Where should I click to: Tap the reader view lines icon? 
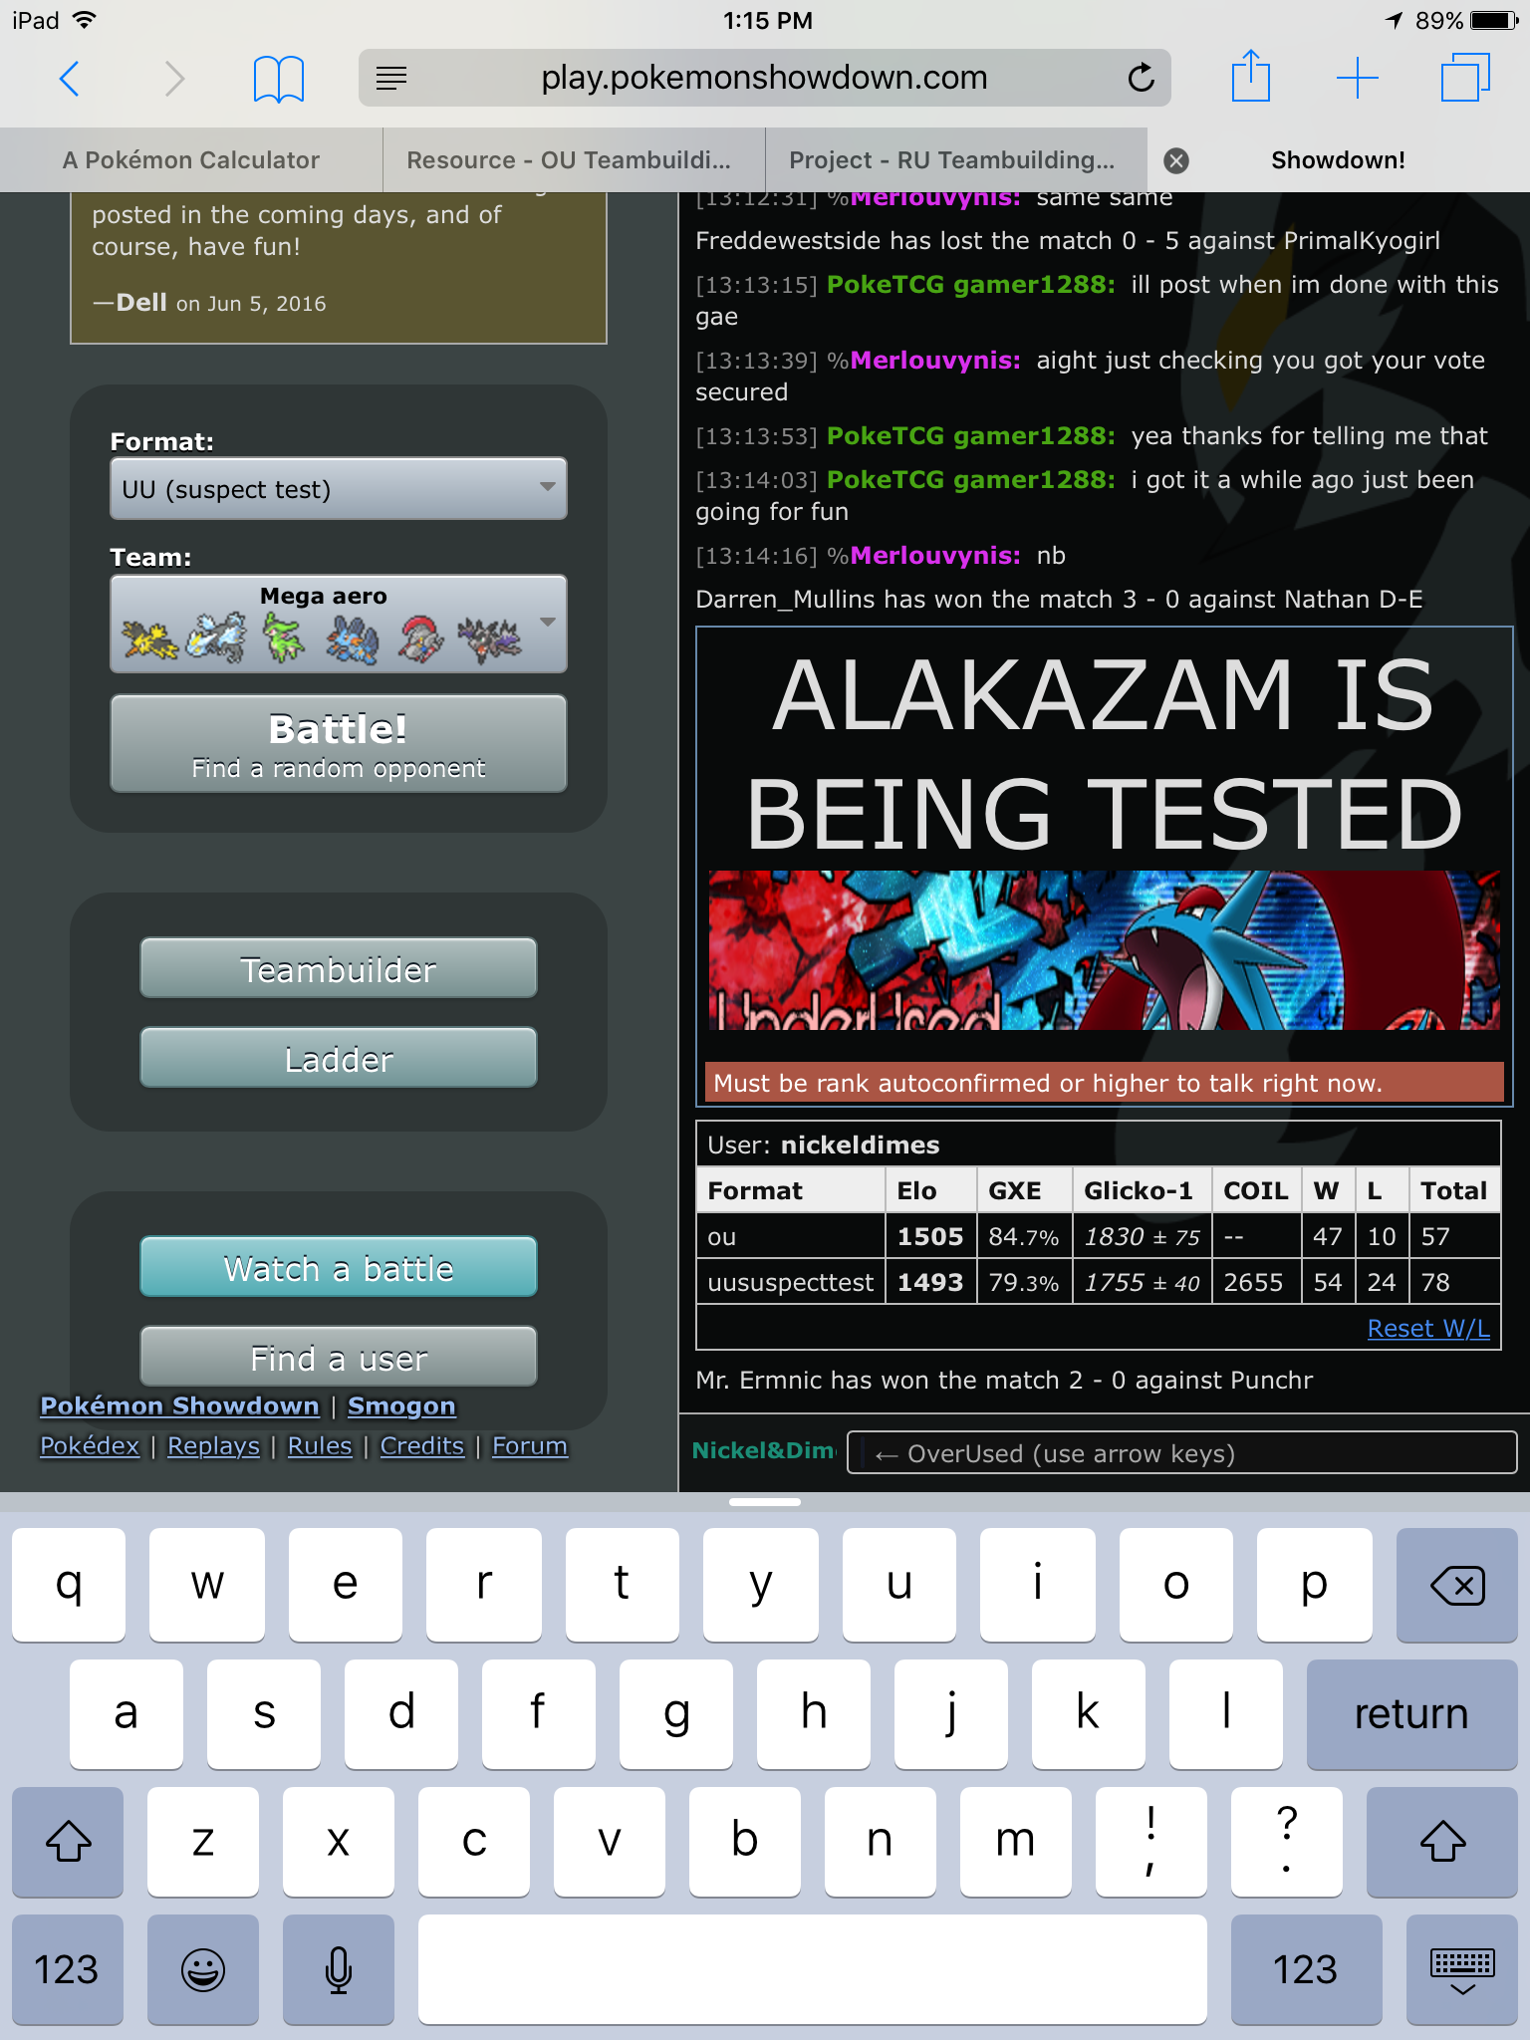click(391, 78)
